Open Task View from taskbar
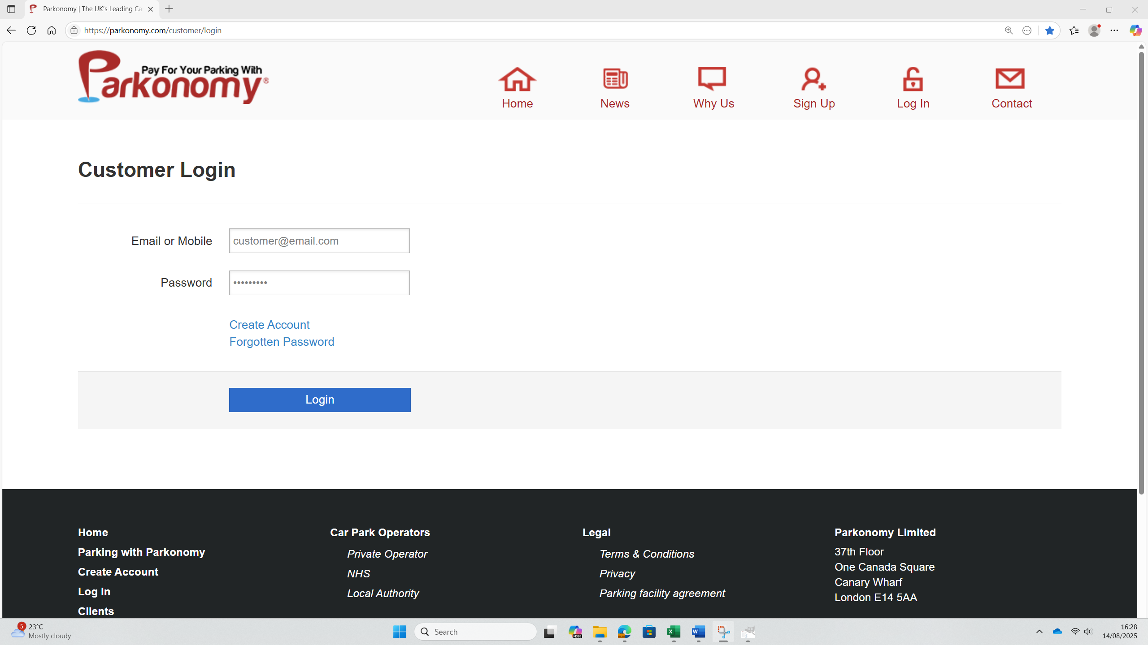Viewport: 1148px width, 645px height. [550, 632]
